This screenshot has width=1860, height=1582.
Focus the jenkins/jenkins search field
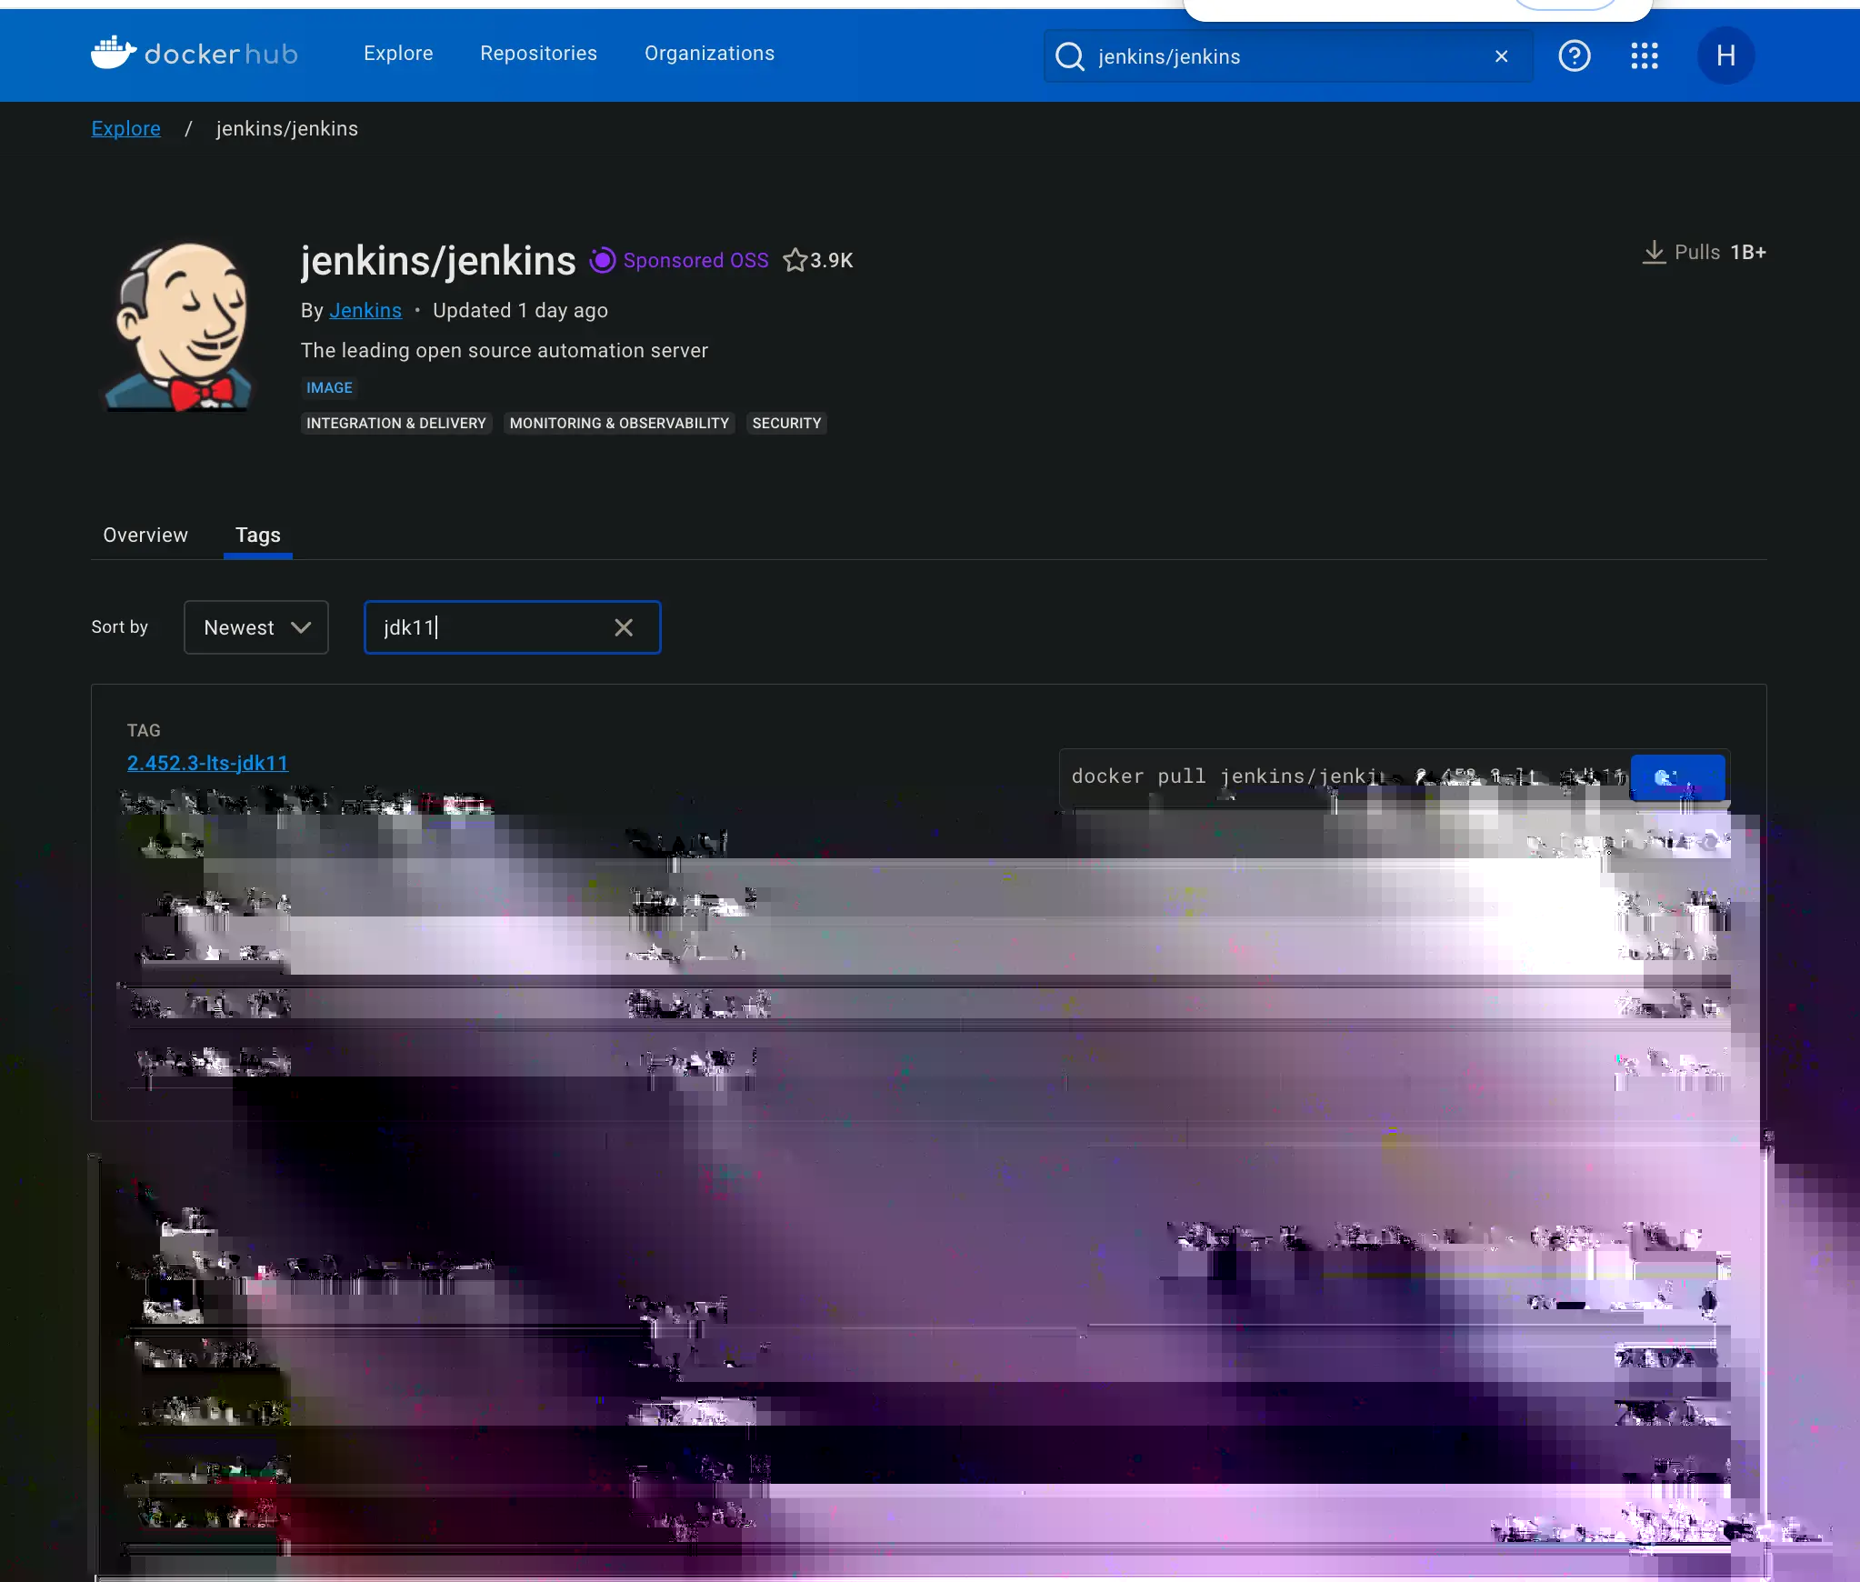(x=1288, y=56)
